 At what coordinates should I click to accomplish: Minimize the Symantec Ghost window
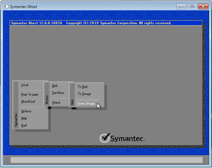click(181, 6)
